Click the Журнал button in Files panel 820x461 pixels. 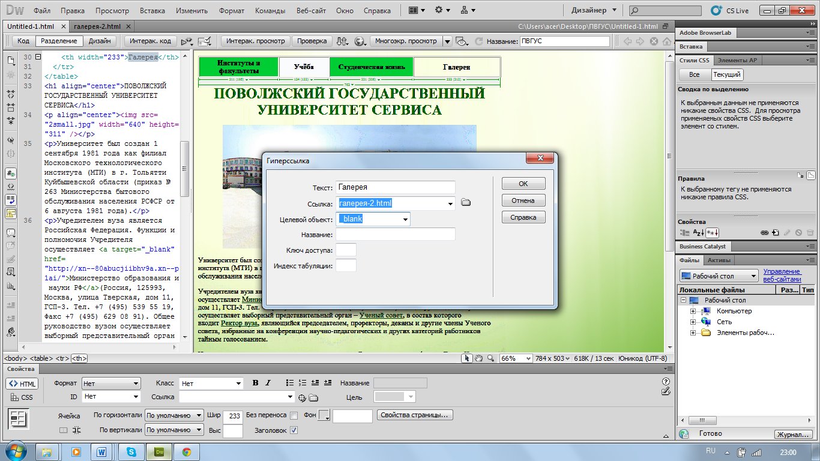pos(794,435)
